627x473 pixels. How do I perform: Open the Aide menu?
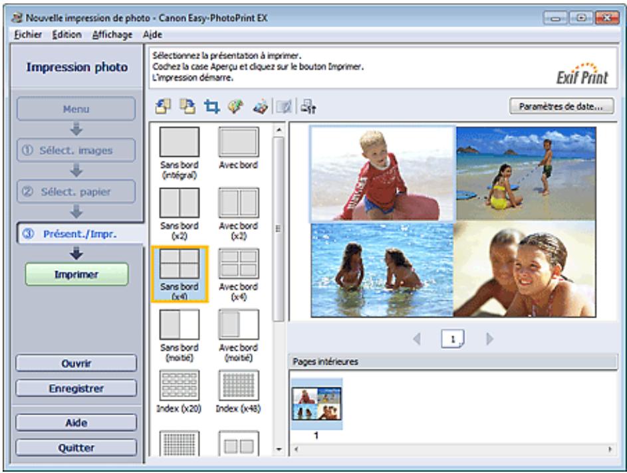[152, 35]
